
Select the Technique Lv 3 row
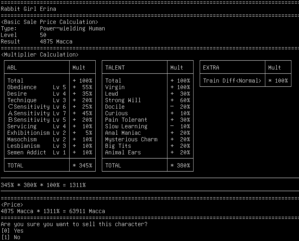coord(50,100)
